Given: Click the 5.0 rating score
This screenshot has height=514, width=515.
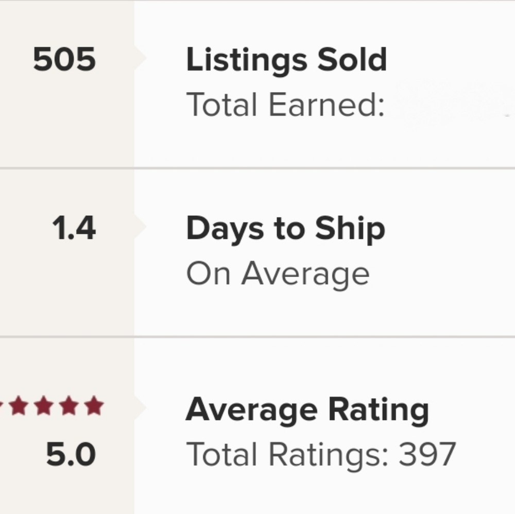Looking at the screenshot, I should pyautogui.click(x=71, y=455).
